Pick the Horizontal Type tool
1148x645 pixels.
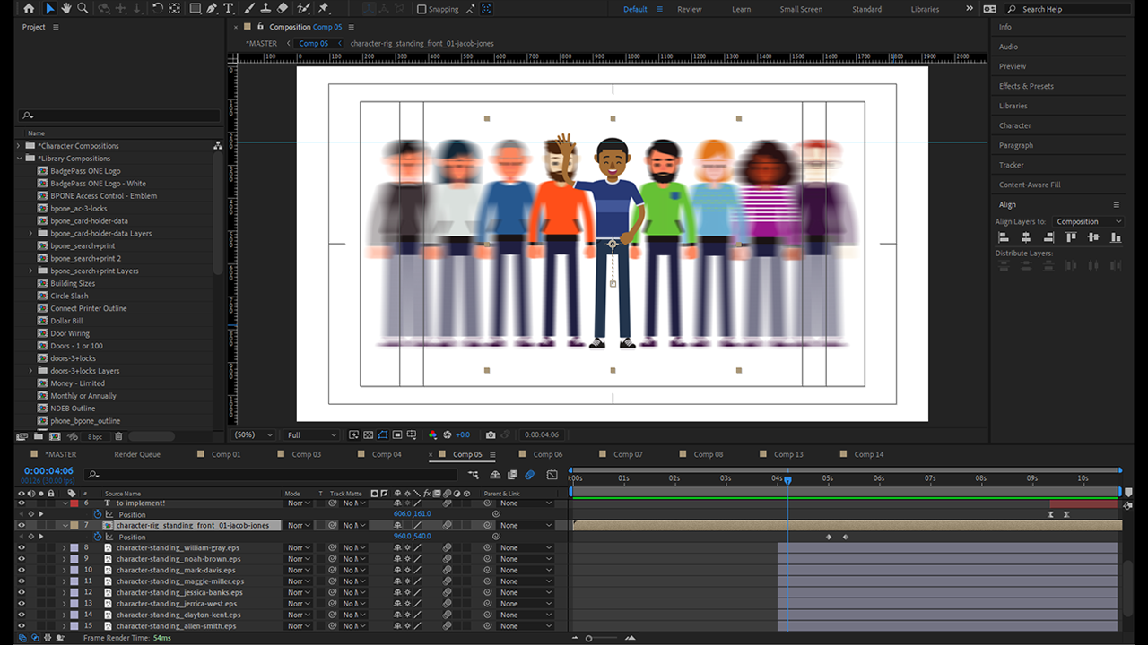pos(229,8)
